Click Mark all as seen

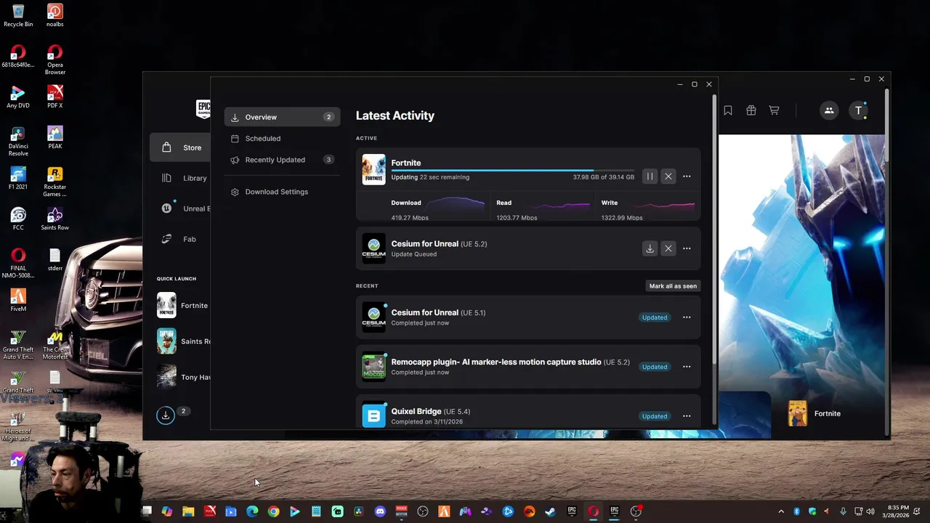(x=673, y=286)
